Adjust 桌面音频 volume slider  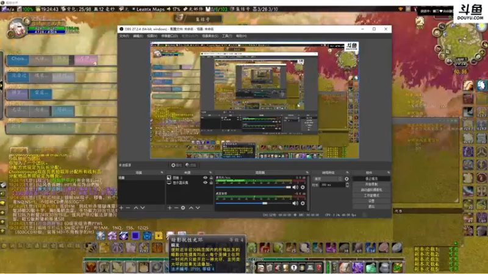[253, 203]
